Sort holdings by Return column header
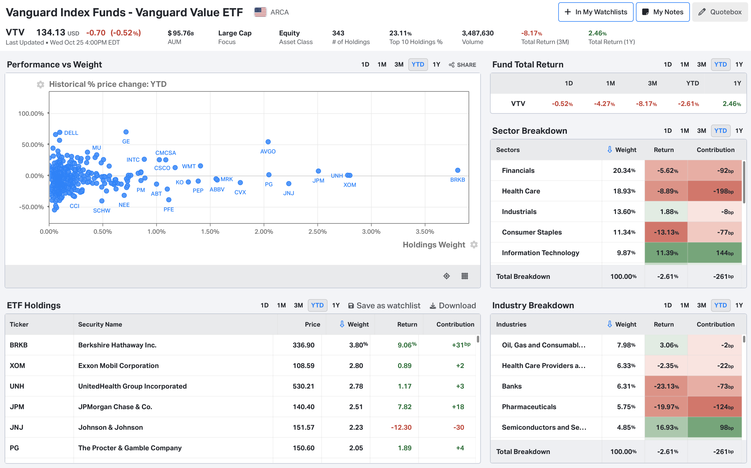 pos(407,324)
